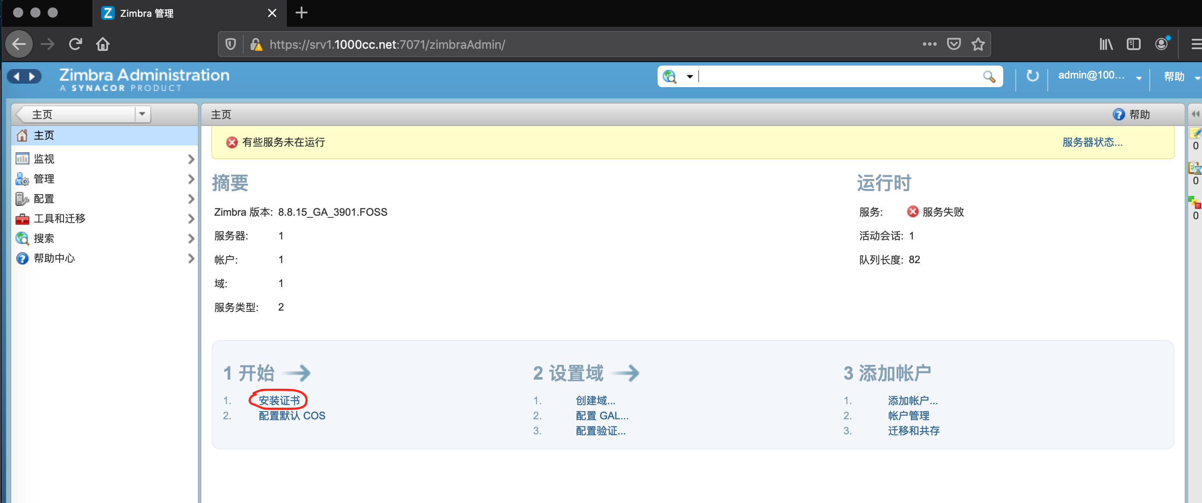Click the Zimbra Administration logo
The image size is (1202, 503).
144,79
